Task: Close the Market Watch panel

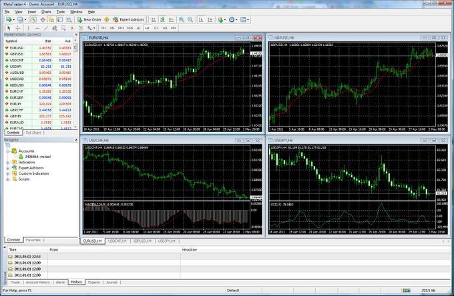Action: coord(76,35)
